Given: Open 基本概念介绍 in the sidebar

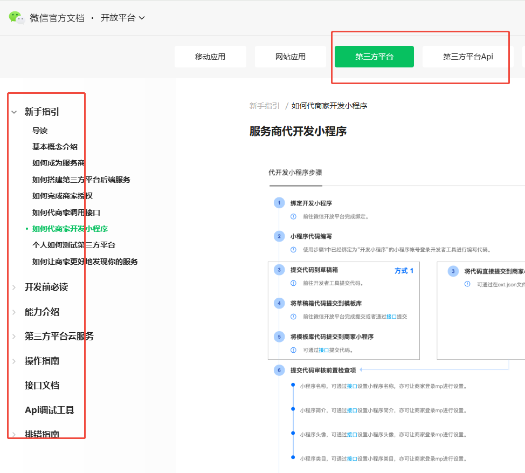Looking at the screenshot, I should pos(55,147).
